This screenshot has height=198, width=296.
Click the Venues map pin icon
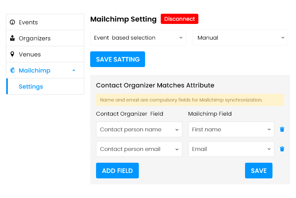click(x=12, y=54)
